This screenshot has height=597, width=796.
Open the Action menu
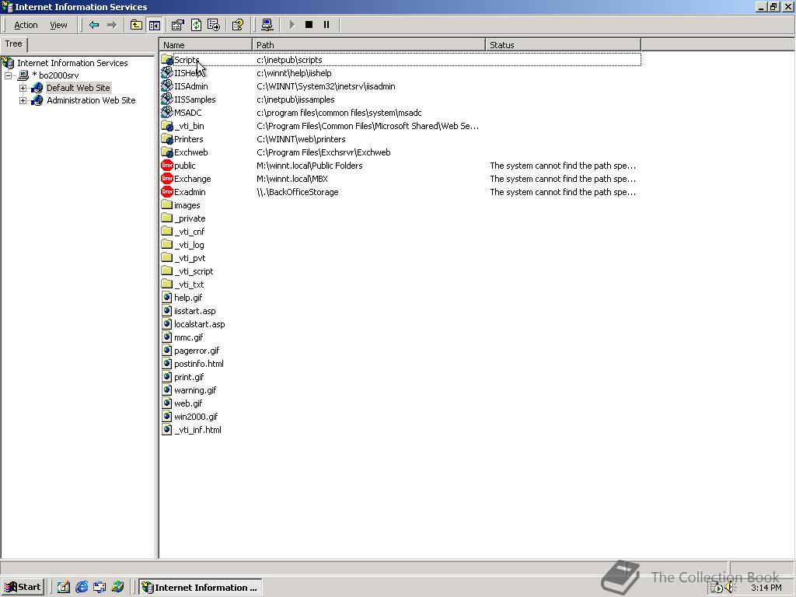click(x=26, y=25)
